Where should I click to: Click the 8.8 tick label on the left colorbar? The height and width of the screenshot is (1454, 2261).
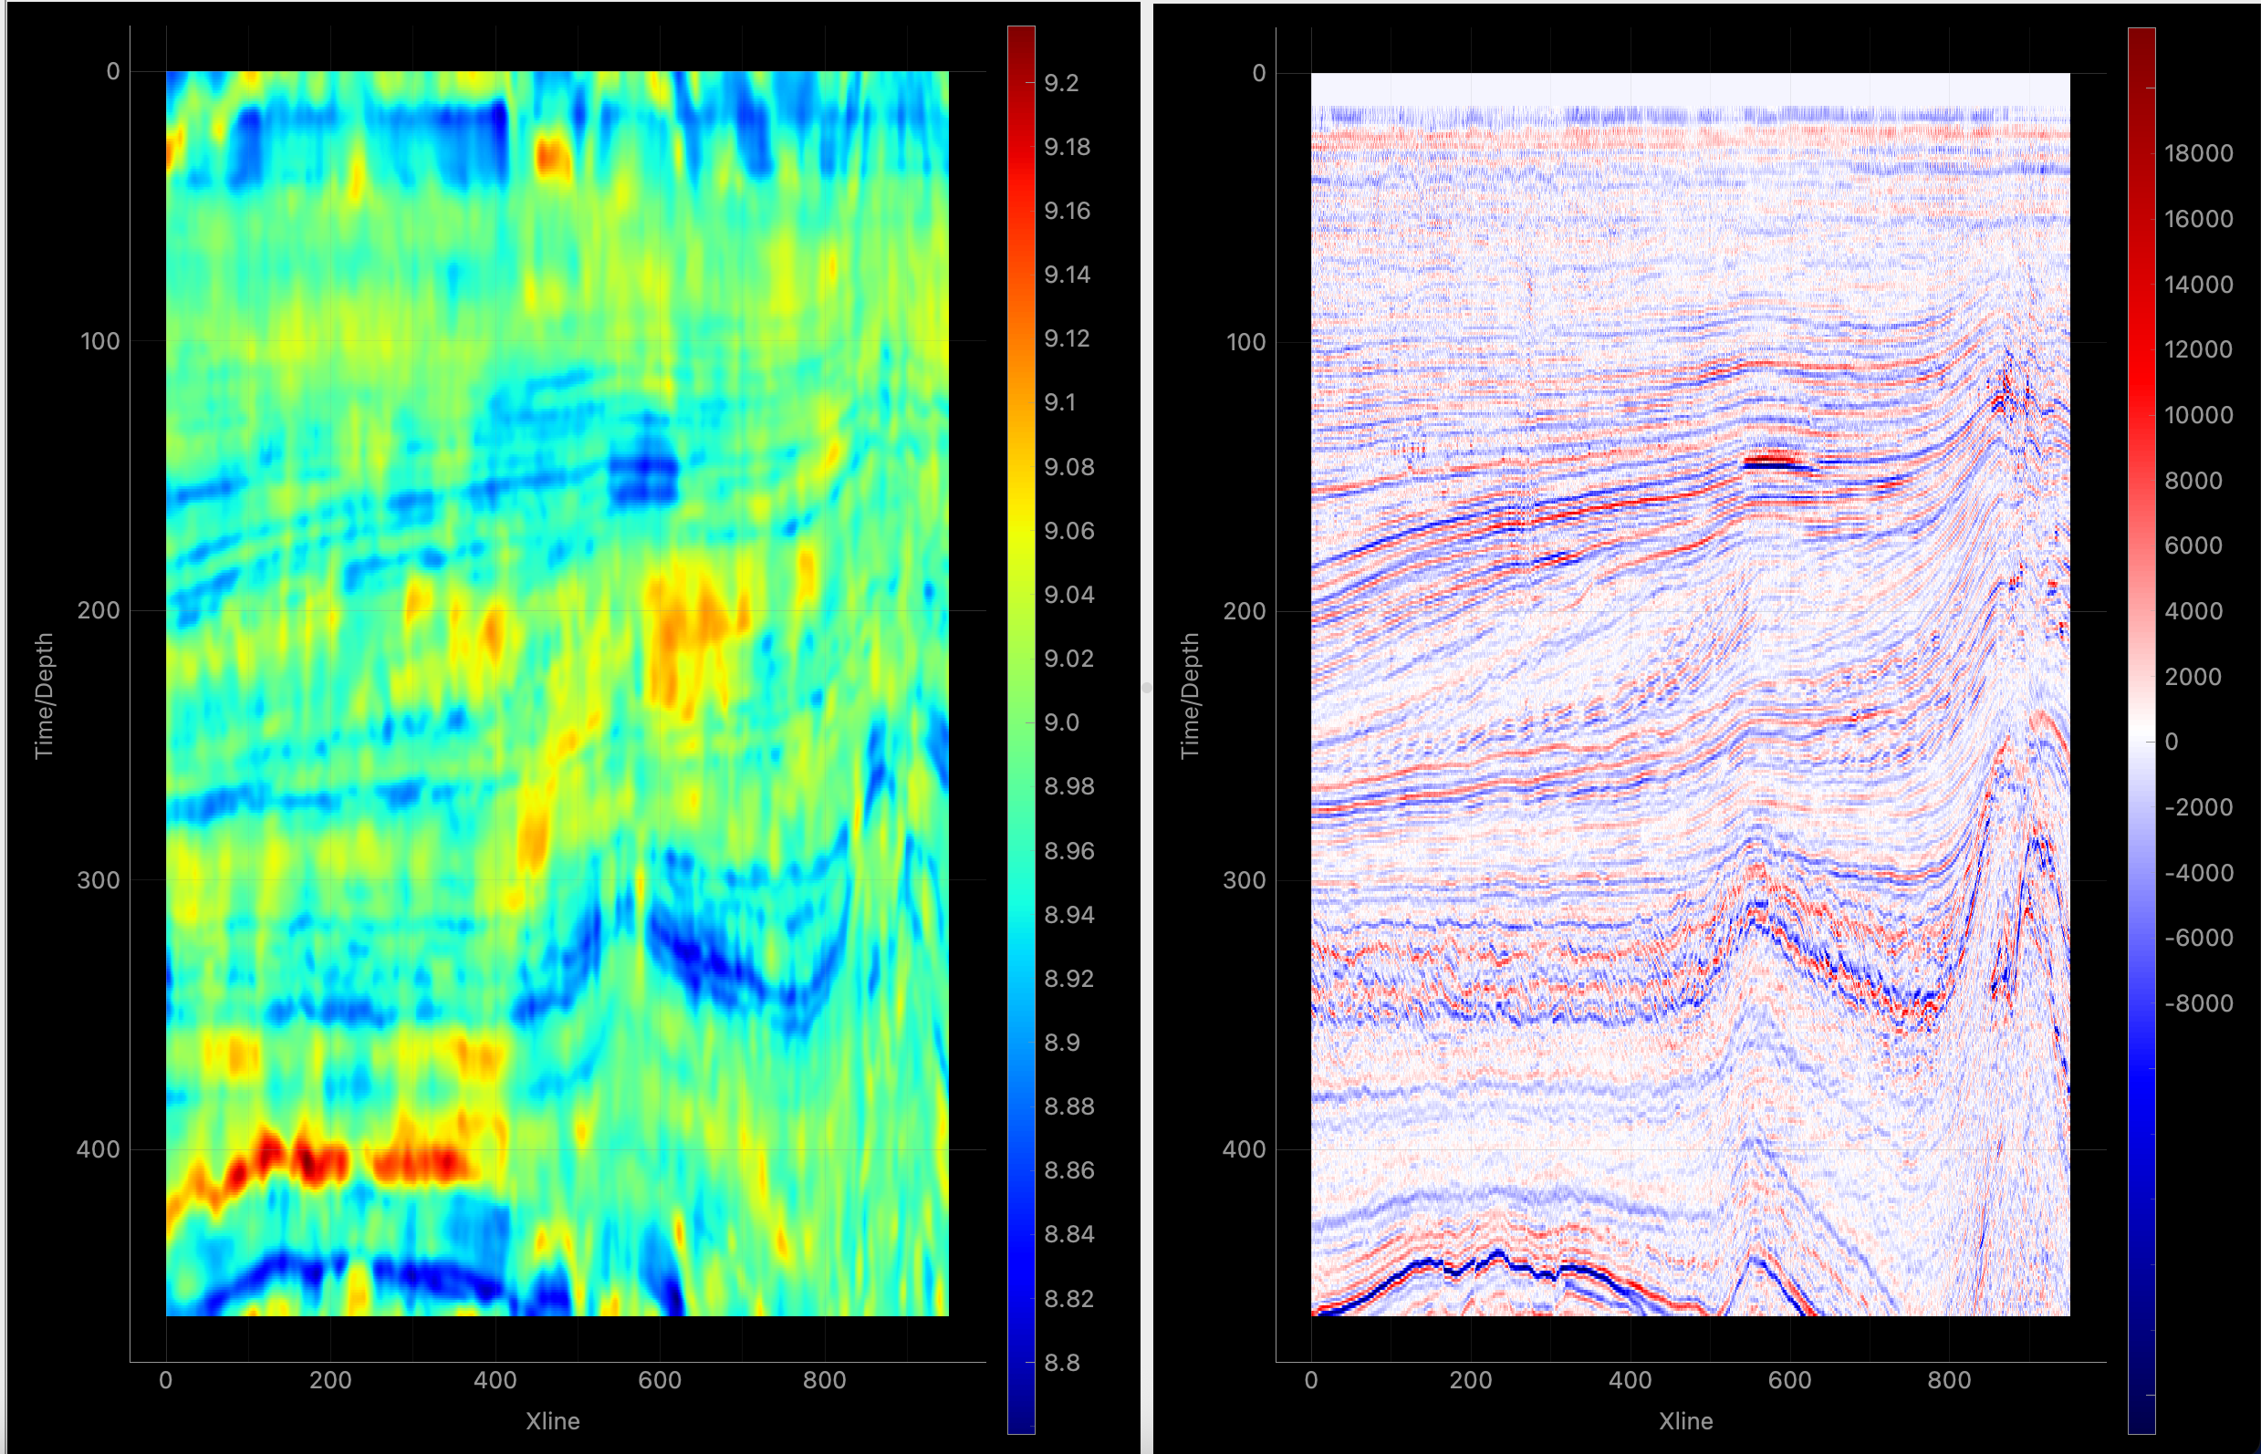1061,1363
